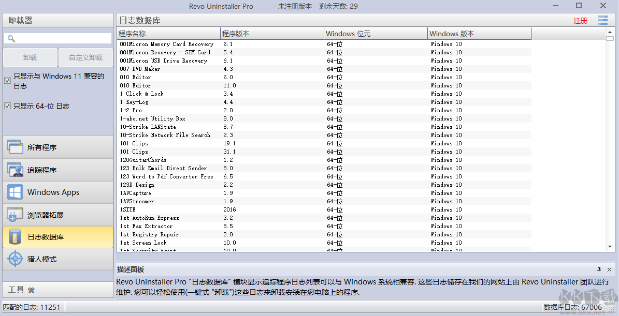Click the 自定义卸载 custom uninstall button
This screenshot has width=619, height=316.
point(85,57)
